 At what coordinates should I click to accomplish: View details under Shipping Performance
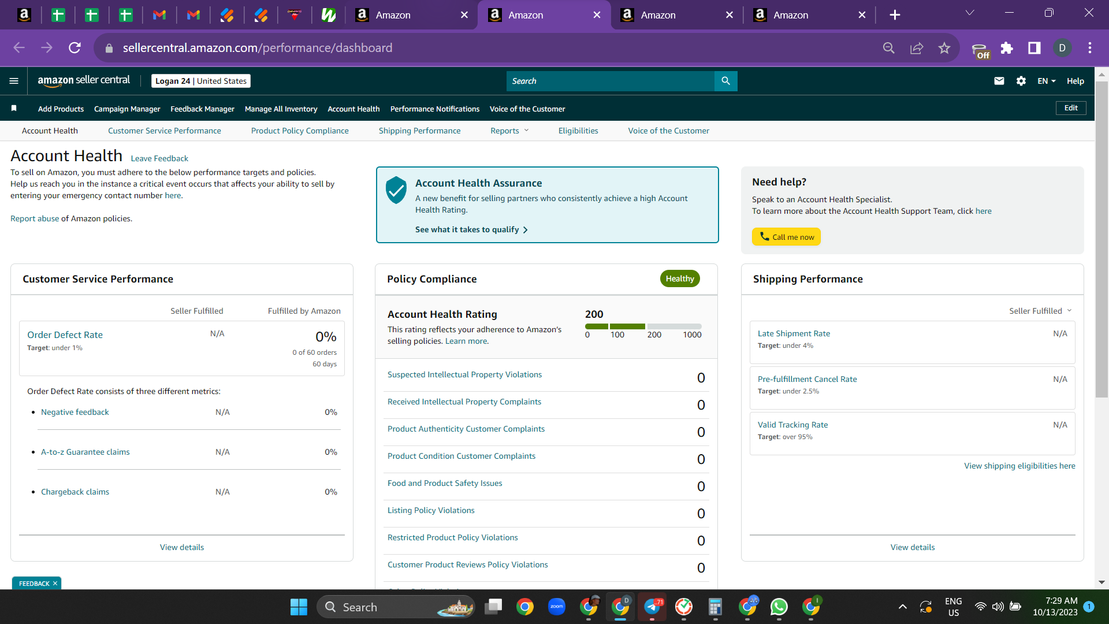[913, 547]
